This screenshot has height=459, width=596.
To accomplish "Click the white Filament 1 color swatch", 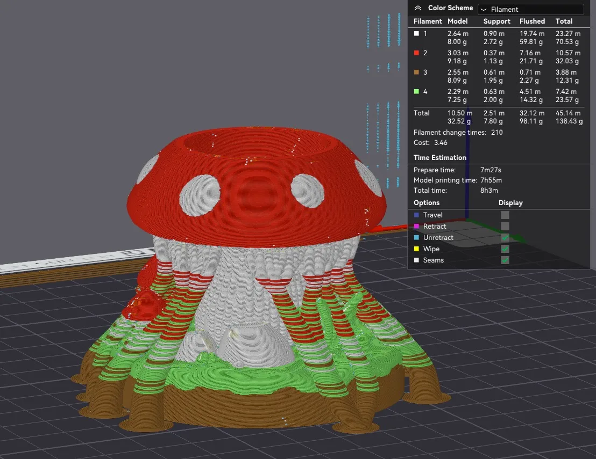I will click(x=416, y=34).
